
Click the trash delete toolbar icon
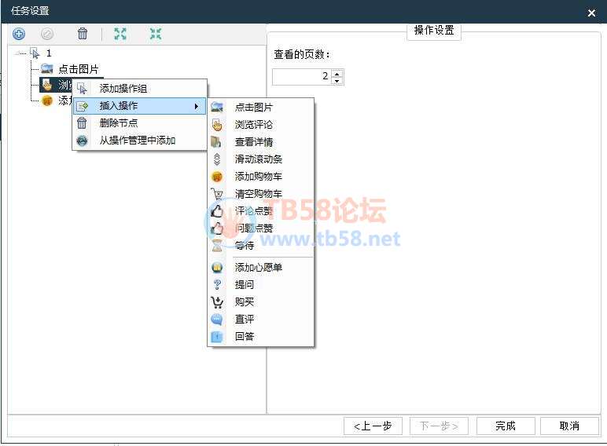pos(83,34)
